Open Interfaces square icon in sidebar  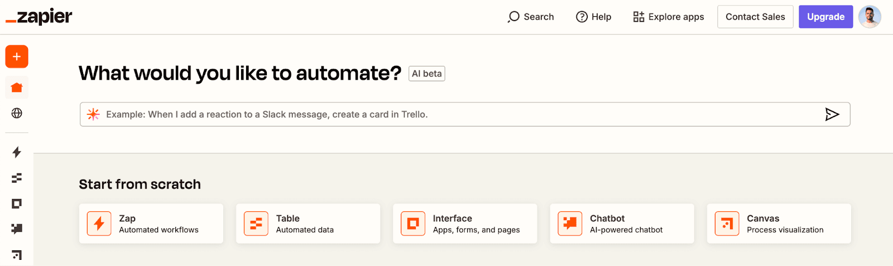[x=17, y=204]
